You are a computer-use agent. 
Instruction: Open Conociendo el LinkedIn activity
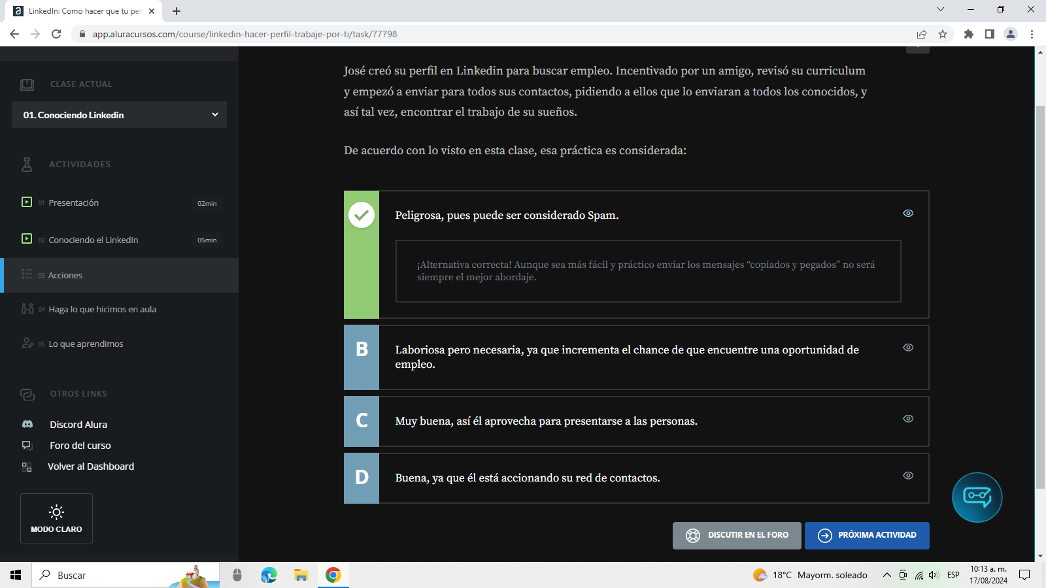click(x=119, y=240)
